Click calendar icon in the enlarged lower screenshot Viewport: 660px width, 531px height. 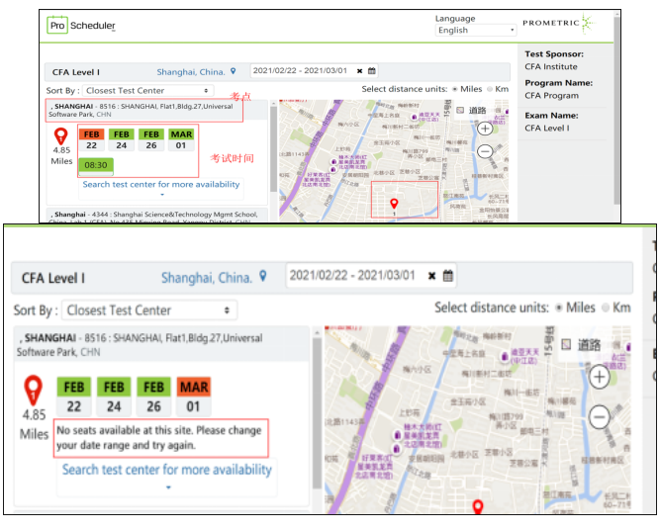pos(448,276)
